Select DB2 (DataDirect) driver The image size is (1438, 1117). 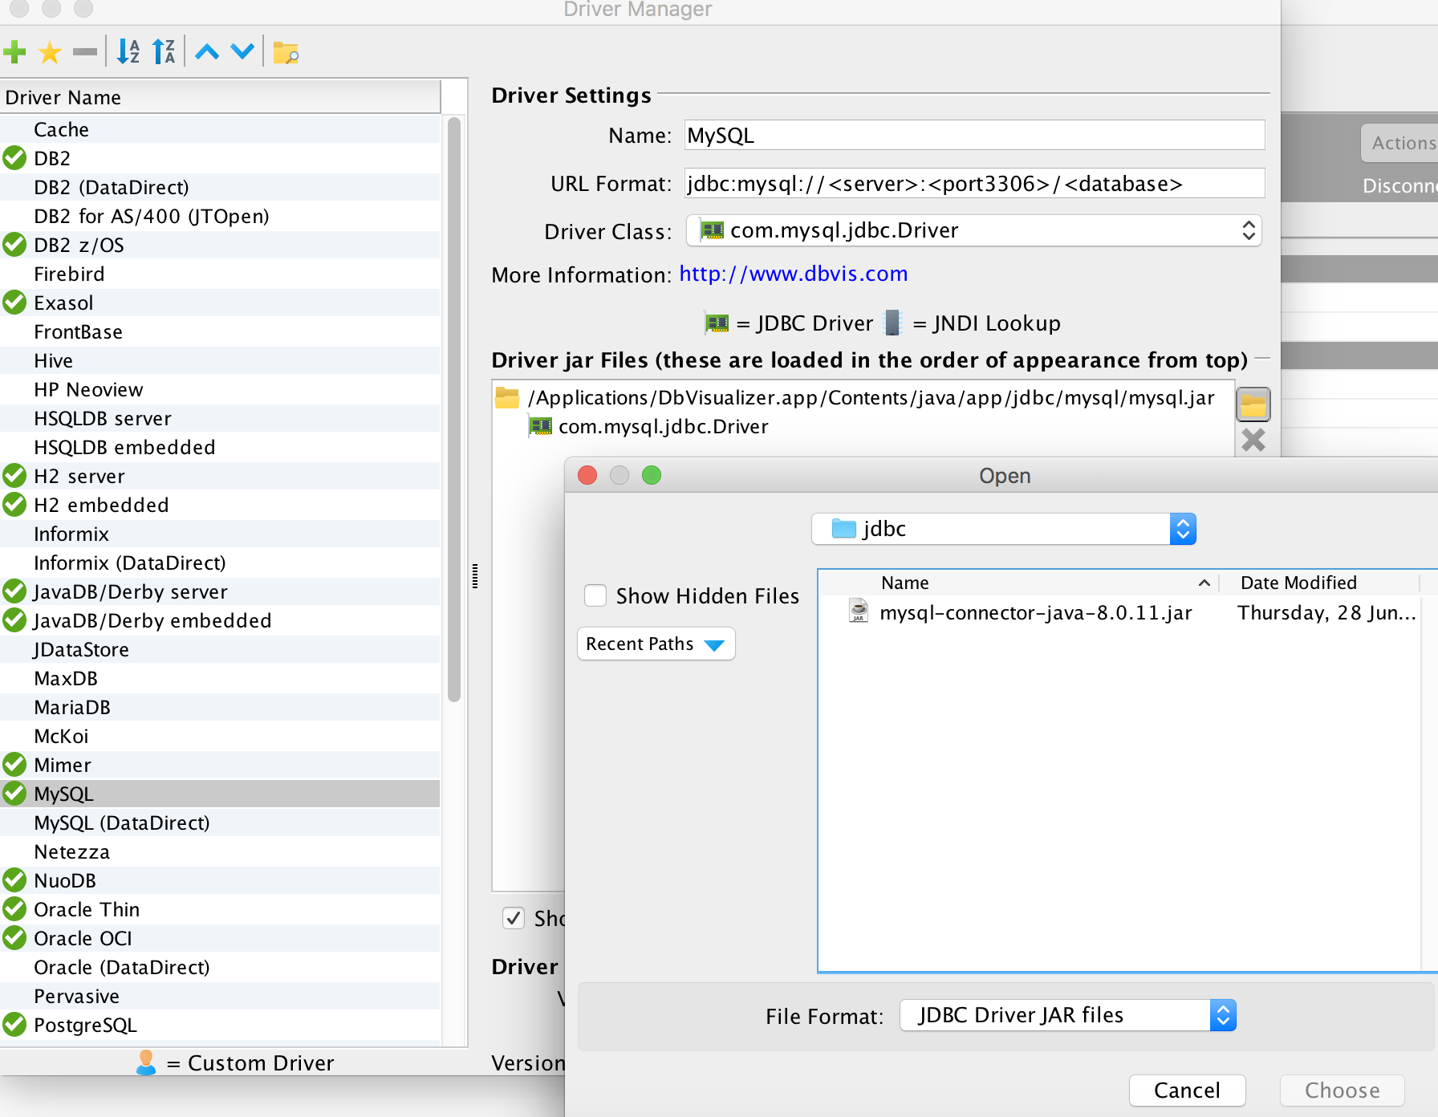coord(220,187)
